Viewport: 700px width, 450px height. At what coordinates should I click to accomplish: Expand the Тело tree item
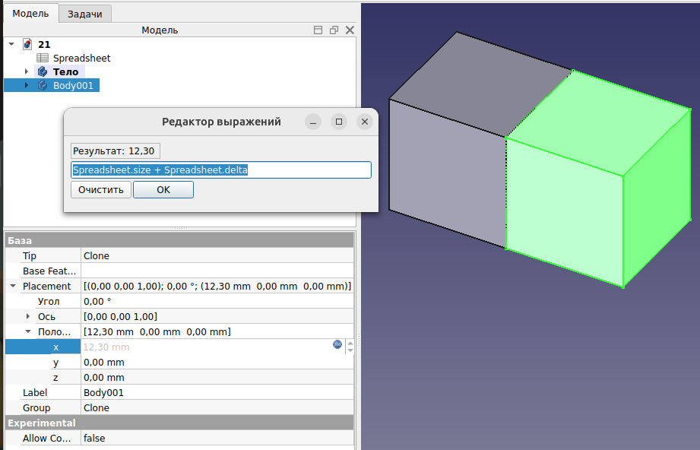[x=27, y=71]
